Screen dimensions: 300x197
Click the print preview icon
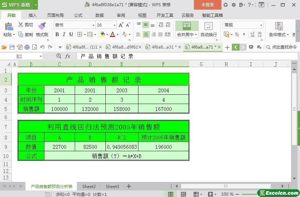35,47
